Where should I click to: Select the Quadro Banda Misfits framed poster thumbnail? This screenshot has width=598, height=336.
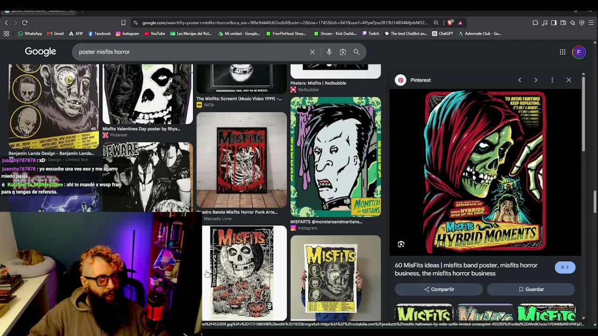242,160
